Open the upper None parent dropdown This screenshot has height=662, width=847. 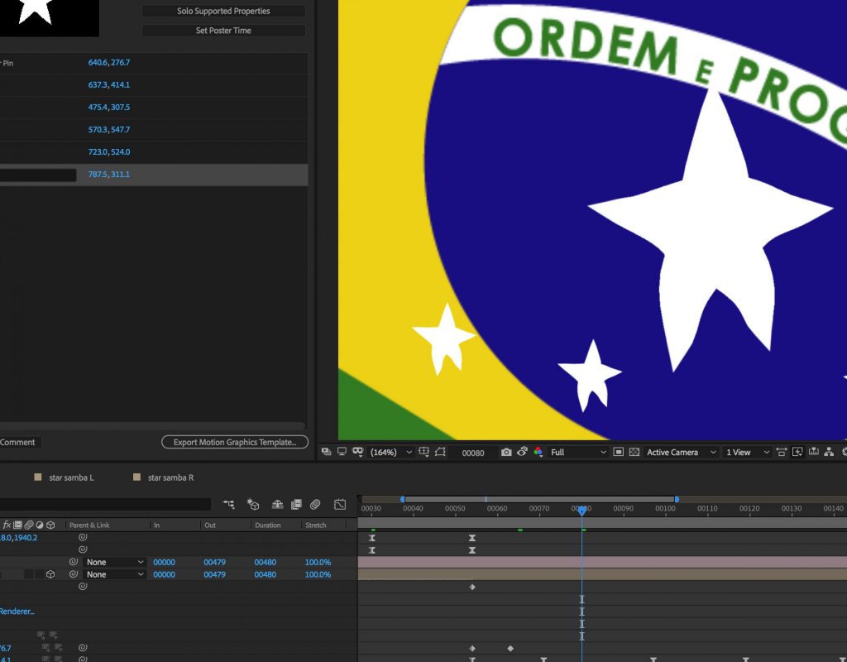114,562
